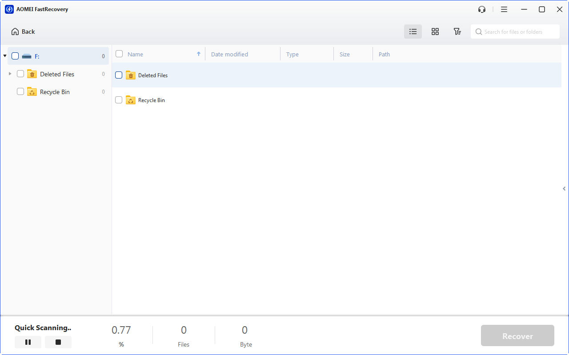Select Recycle Bin label in the sidebar tree

pyautogui.click(x=55, y=92)
